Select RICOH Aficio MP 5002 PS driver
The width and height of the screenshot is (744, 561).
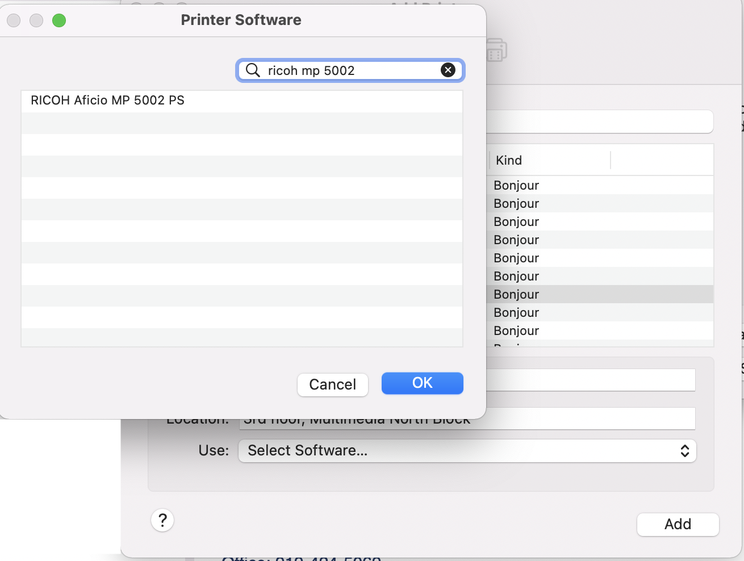point(242,101)
